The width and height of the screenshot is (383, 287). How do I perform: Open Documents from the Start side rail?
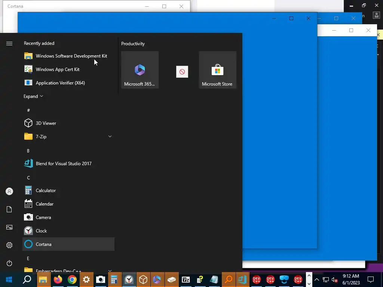(9, 209)
